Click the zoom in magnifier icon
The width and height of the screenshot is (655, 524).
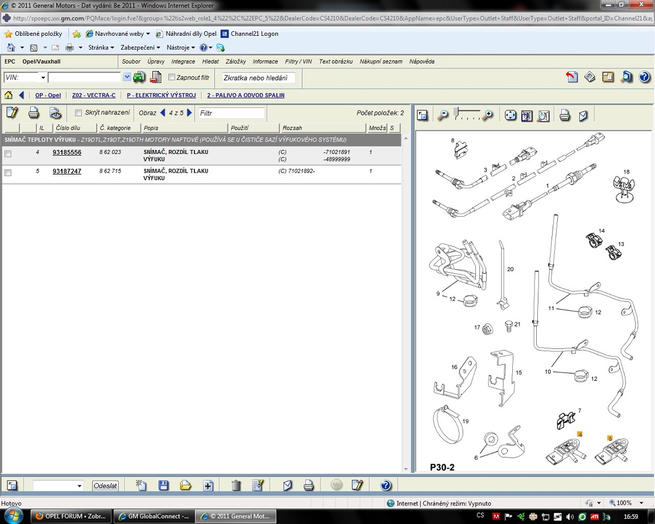pos(487,115)
